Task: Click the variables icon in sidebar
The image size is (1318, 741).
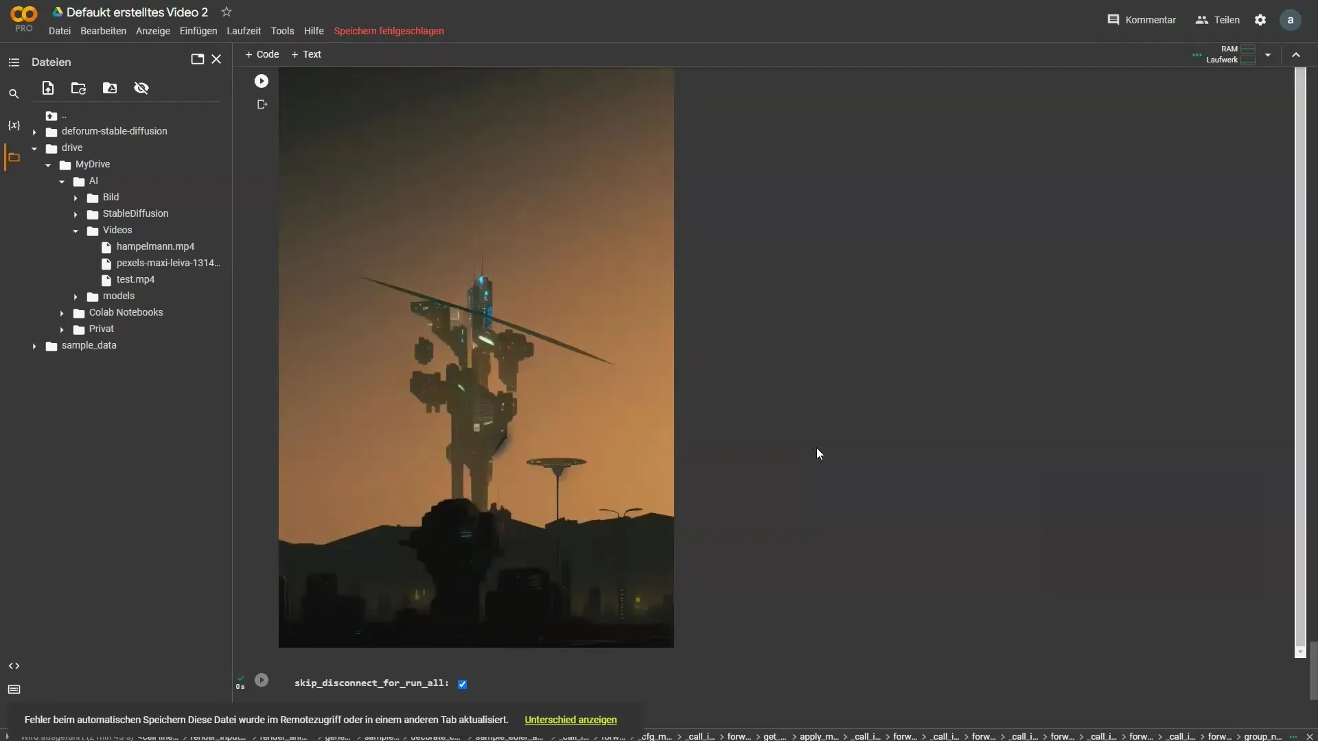Action: 14,125
